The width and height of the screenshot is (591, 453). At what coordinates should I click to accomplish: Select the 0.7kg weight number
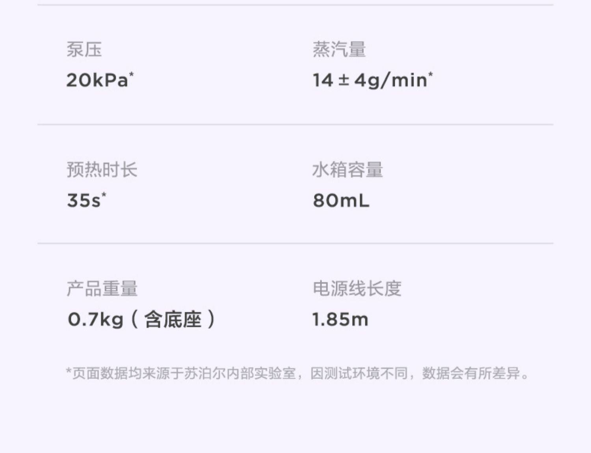(x=95, y=319)
